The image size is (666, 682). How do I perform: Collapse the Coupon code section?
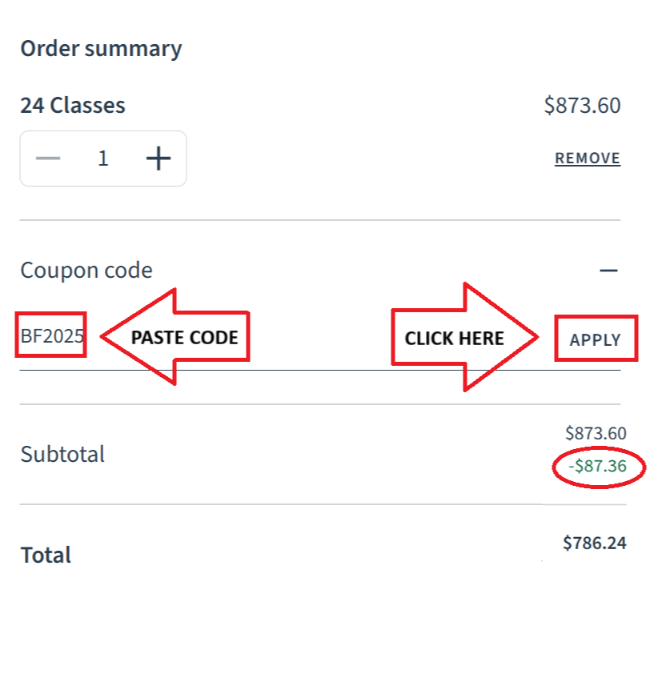point(608,271)
